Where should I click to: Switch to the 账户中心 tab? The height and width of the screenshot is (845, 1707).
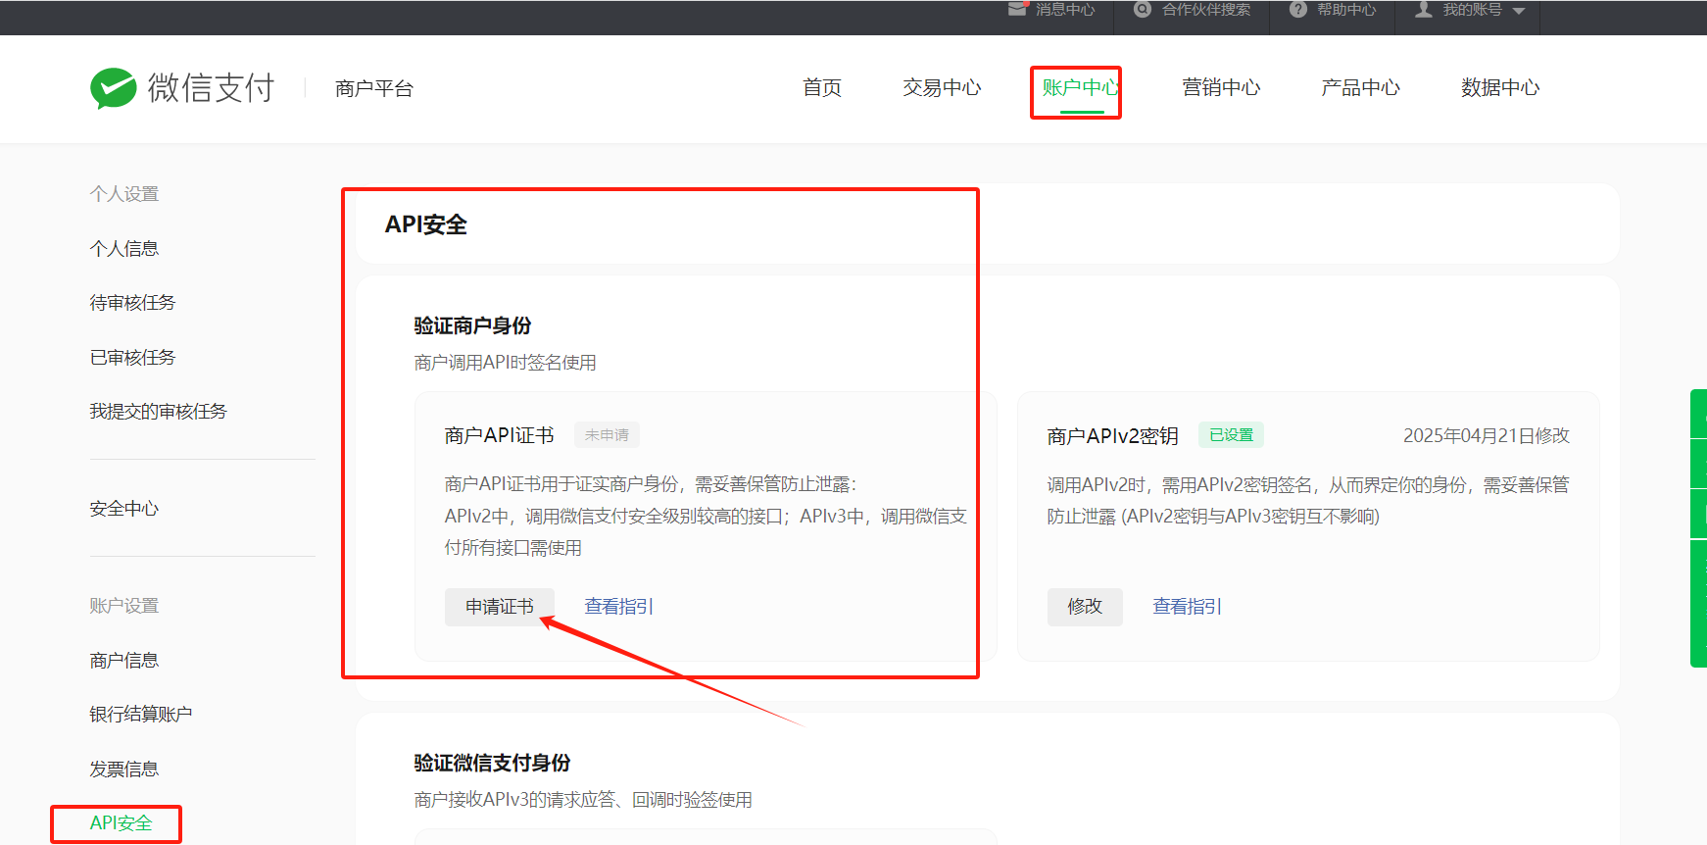[x=1081, y=88]
